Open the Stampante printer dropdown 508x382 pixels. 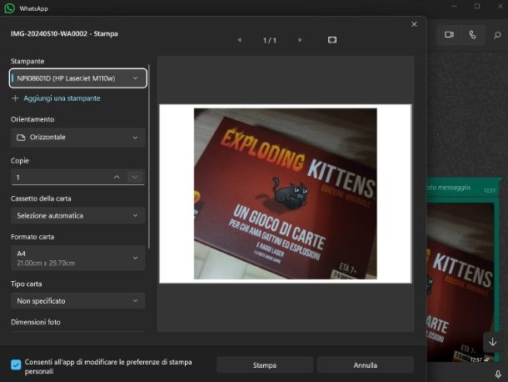(77, 78)
